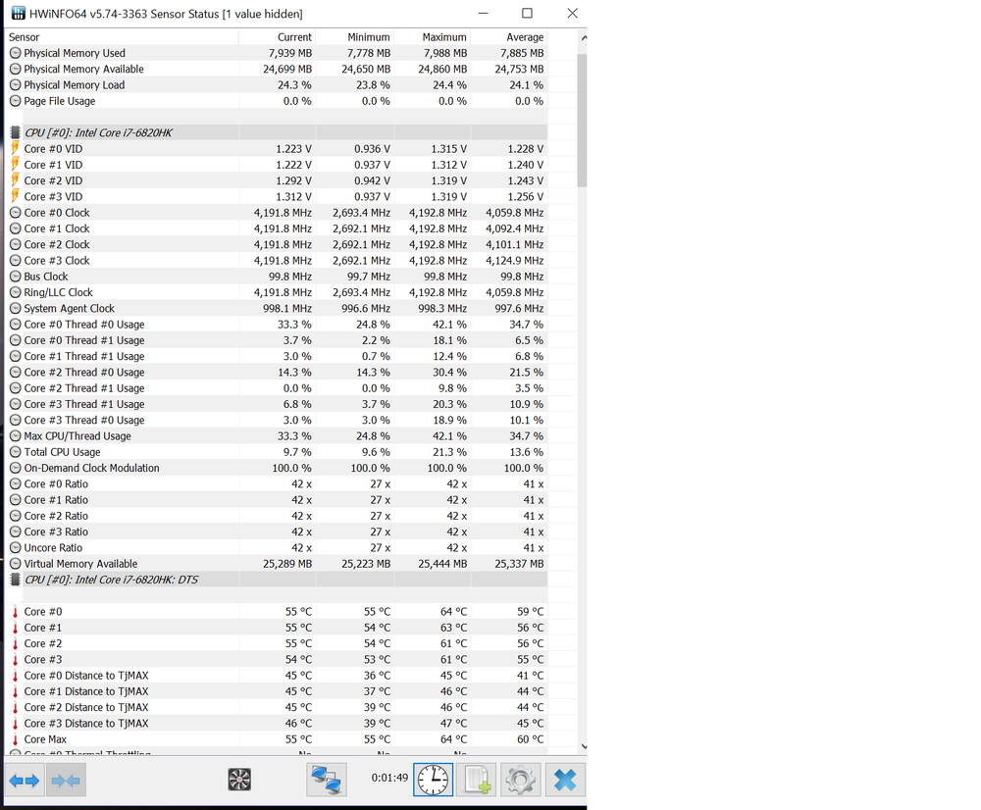Image resolution: width=981 pixels, height=810 pixels.
Task: Select the CPU [#0] Intel Core i7-6820HK header
Action: click(x=98, y=132)
